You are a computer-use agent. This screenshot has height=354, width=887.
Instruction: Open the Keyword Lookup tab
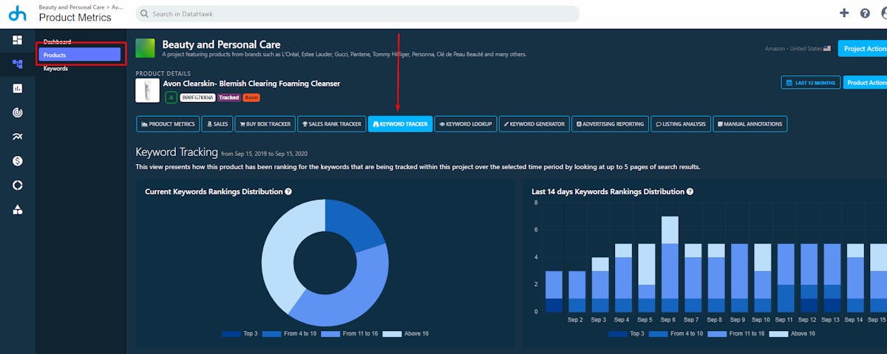click(x=466, y=124)
